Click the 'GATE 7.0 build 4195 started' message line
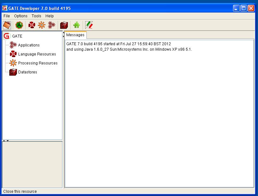 [118, 44]
